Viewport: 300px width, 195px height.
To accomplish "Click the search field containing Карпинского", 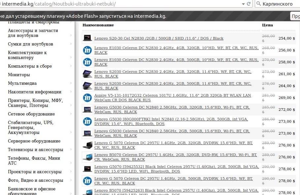I will pyautogui.click(x=278, y=4).
